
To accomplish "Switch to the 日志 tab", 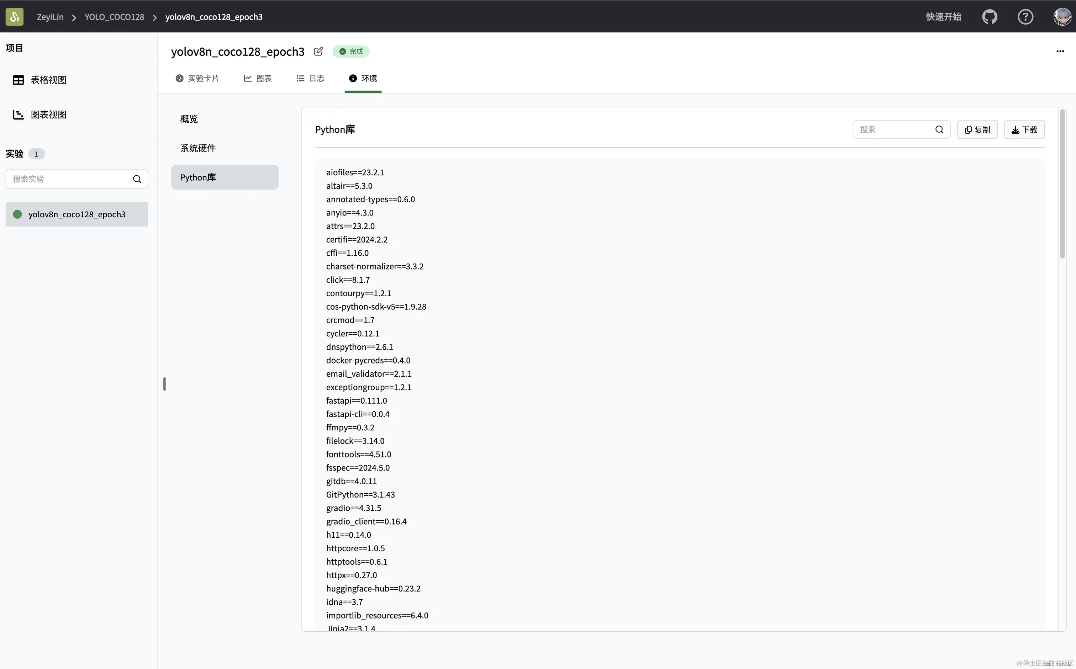I will [310, 78].
